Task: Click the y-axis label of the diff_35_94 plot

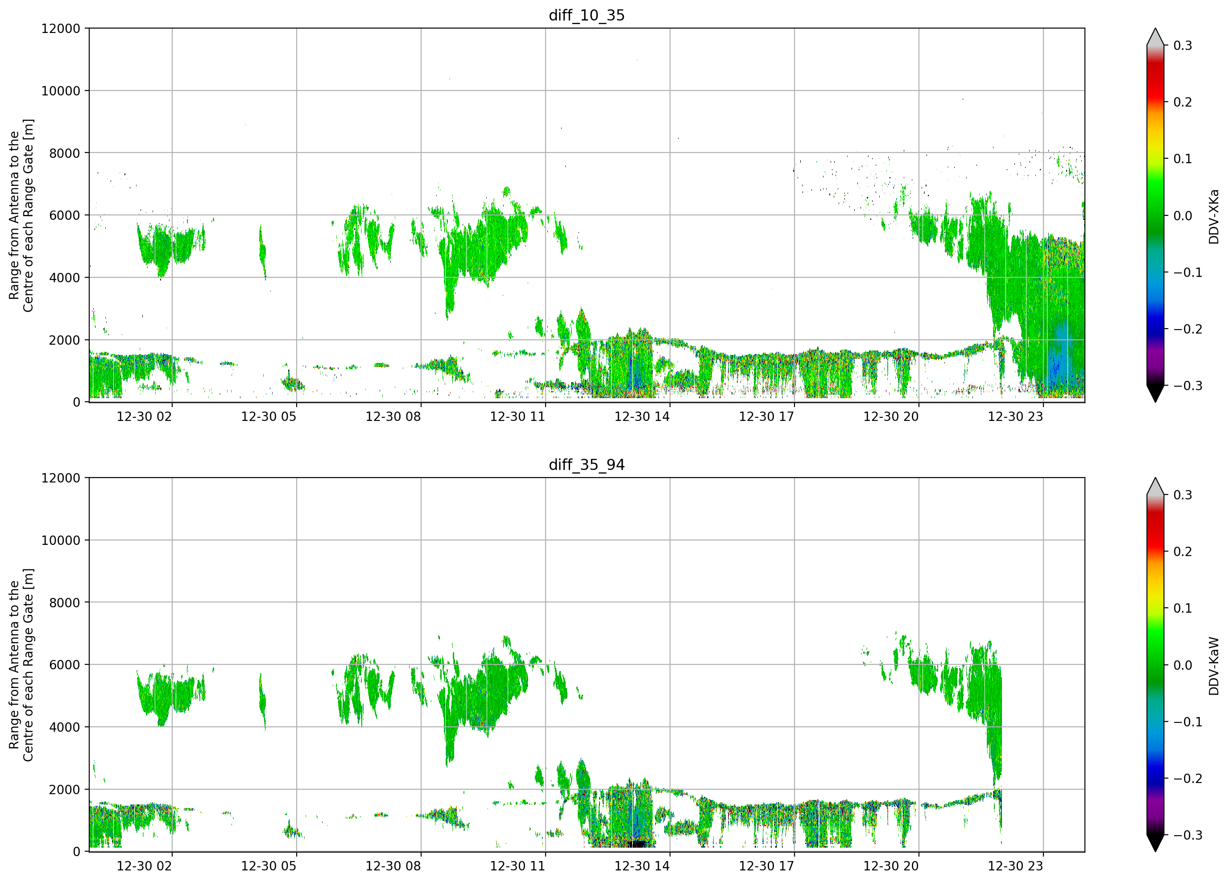Action: pos(21,665)
